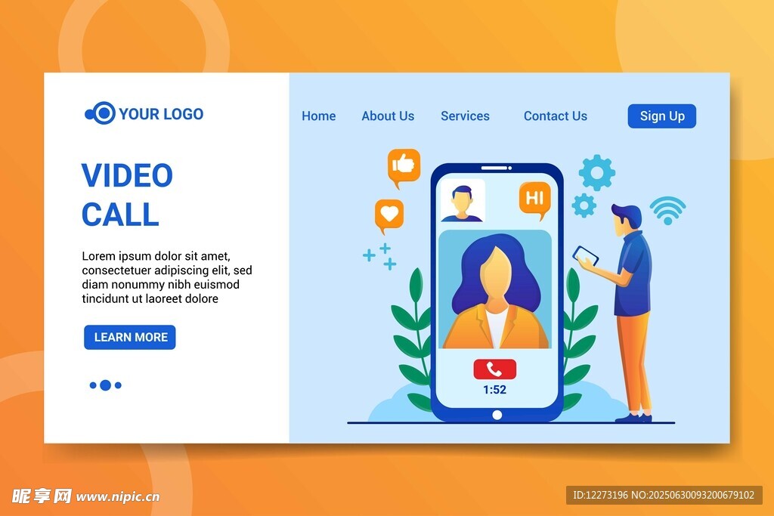
Task: Click the circular logo icon
Action: click(x=101, y=113)
